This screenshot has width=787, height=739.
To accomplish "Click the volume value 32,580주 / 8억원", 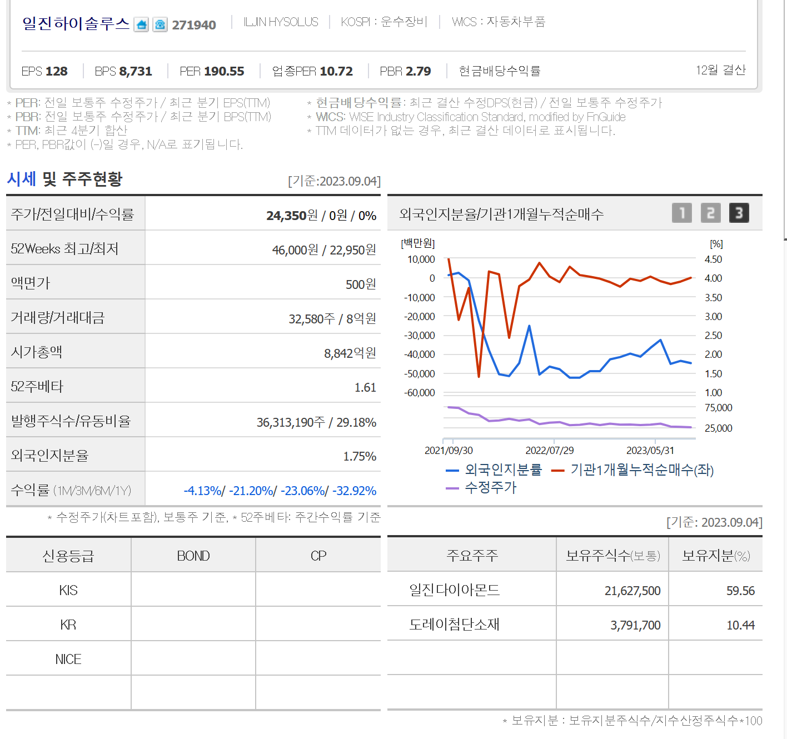I will pos(332,319).
